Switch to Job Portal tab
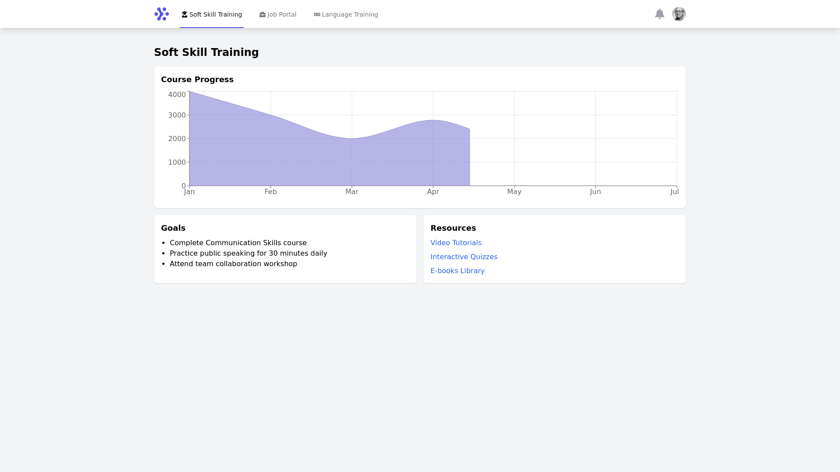 pyautogui.click(x=281, y=14)
